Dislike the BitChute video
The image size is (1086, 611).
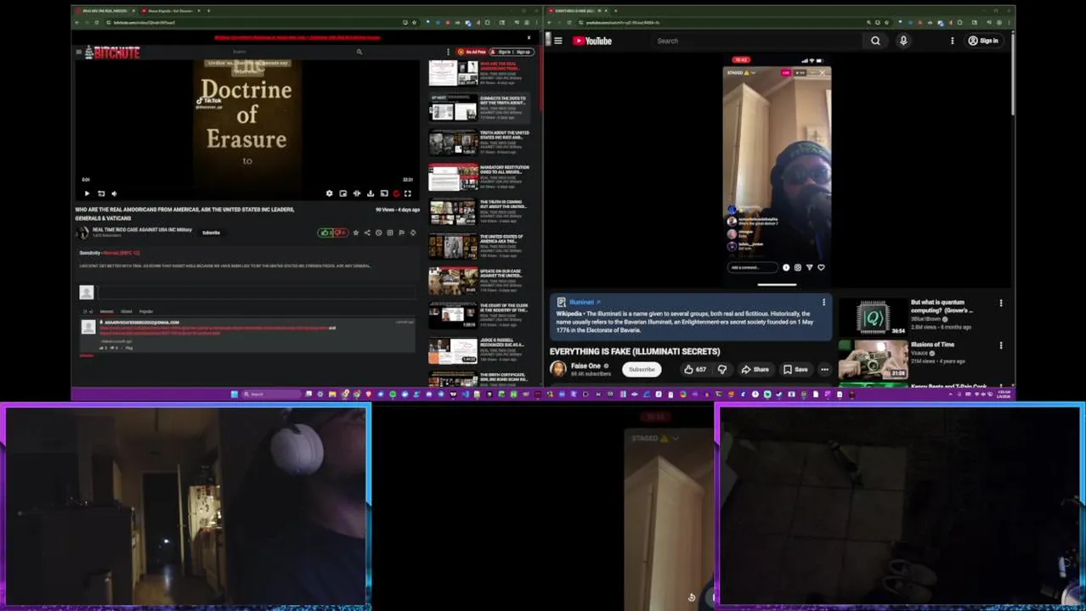340,233
